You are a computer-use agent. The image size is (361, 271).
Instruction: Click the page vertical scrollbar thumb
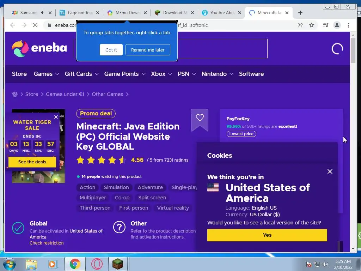click(x=353, y=50)
